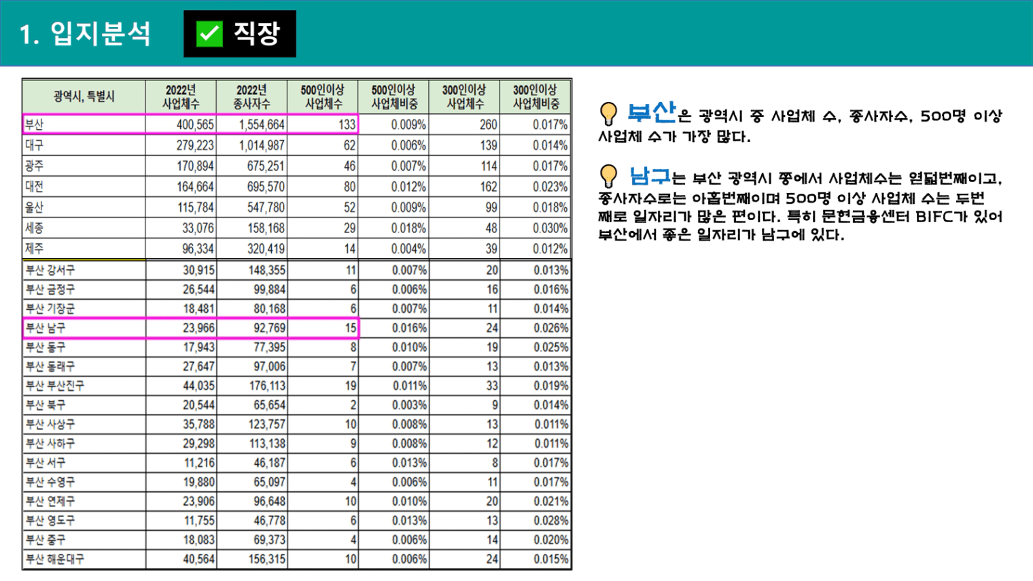Select cell value 69,373
This screenshot has height=581, width=1033.
click(269, 540)
